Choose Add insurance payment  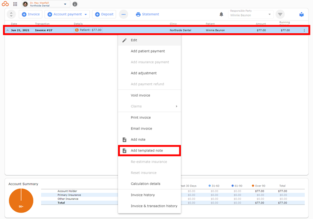pos(149,62)
